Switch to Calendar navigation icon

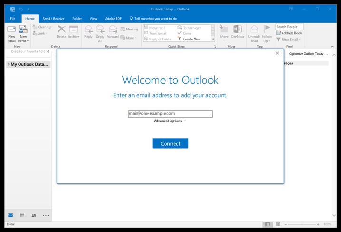point(22,215)
